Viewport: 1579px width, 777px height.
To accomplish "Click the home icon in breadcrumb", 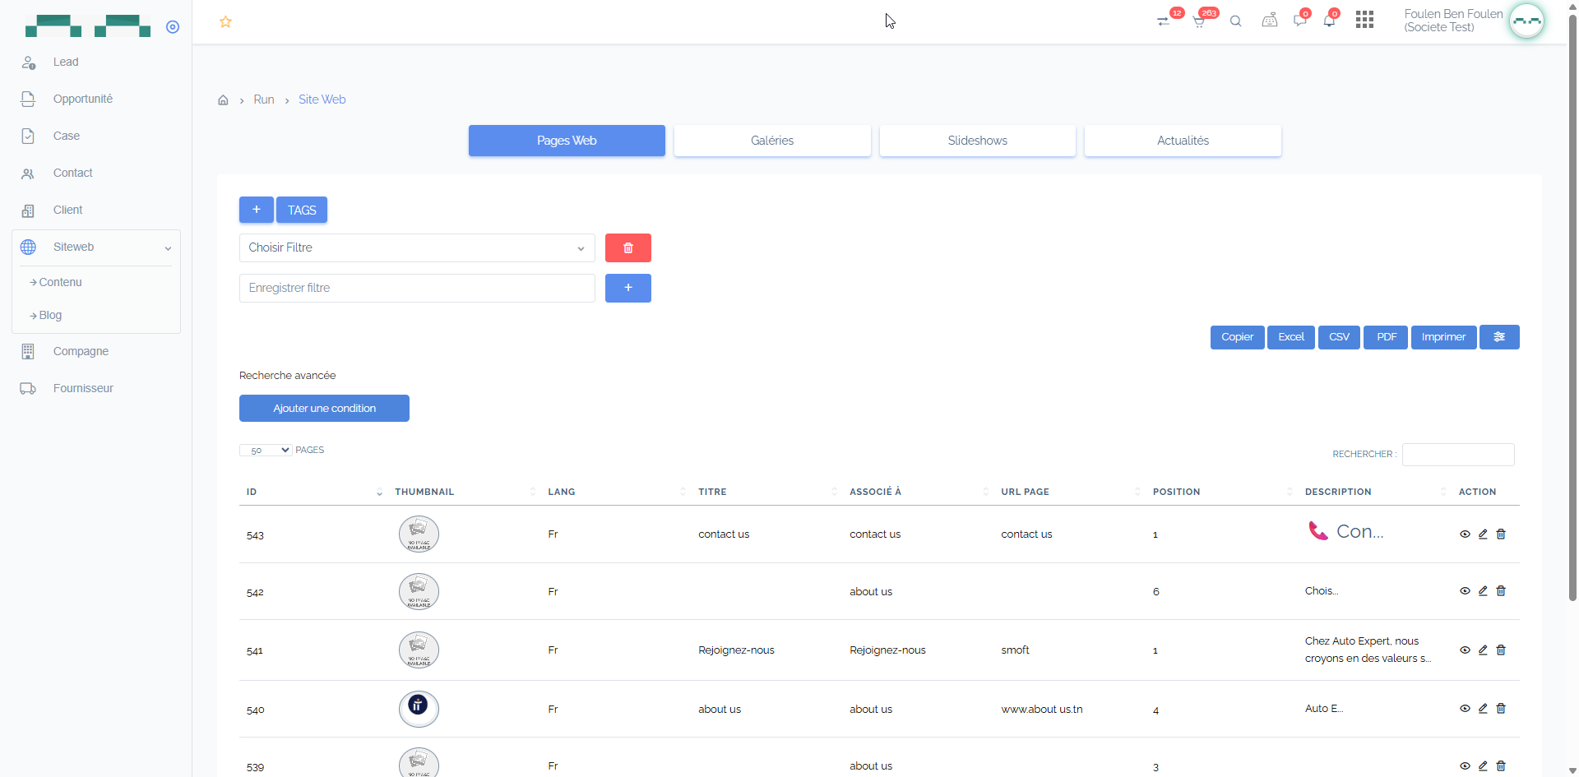I will [223, 100].
